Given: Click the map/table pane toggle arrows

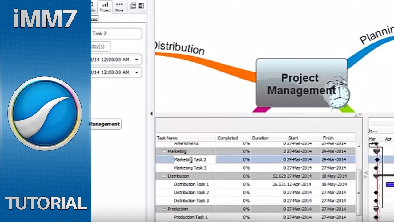Looking at the screenshot, I should click(358, 115).
